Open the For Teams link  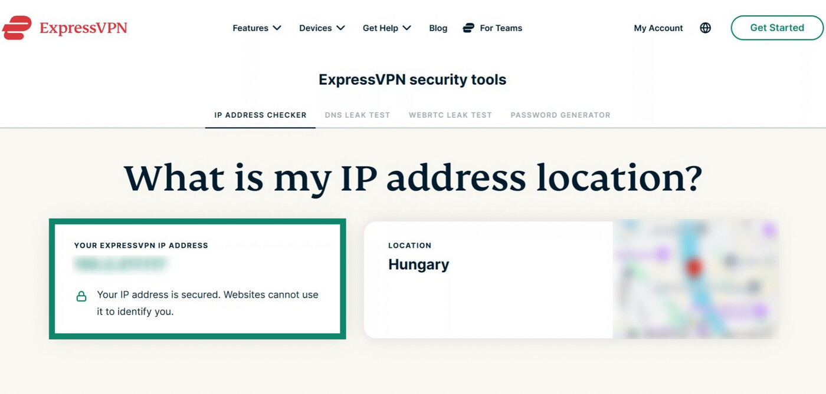click(501, 28)
